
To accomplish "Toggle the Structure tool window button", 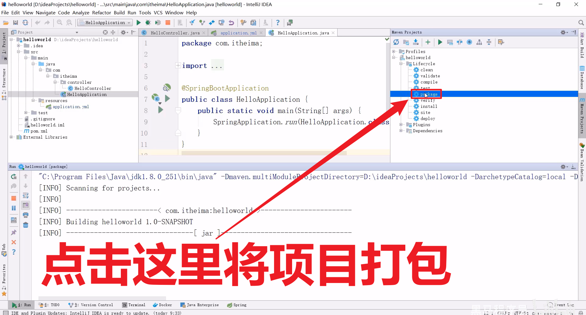I will click(4, 84).
